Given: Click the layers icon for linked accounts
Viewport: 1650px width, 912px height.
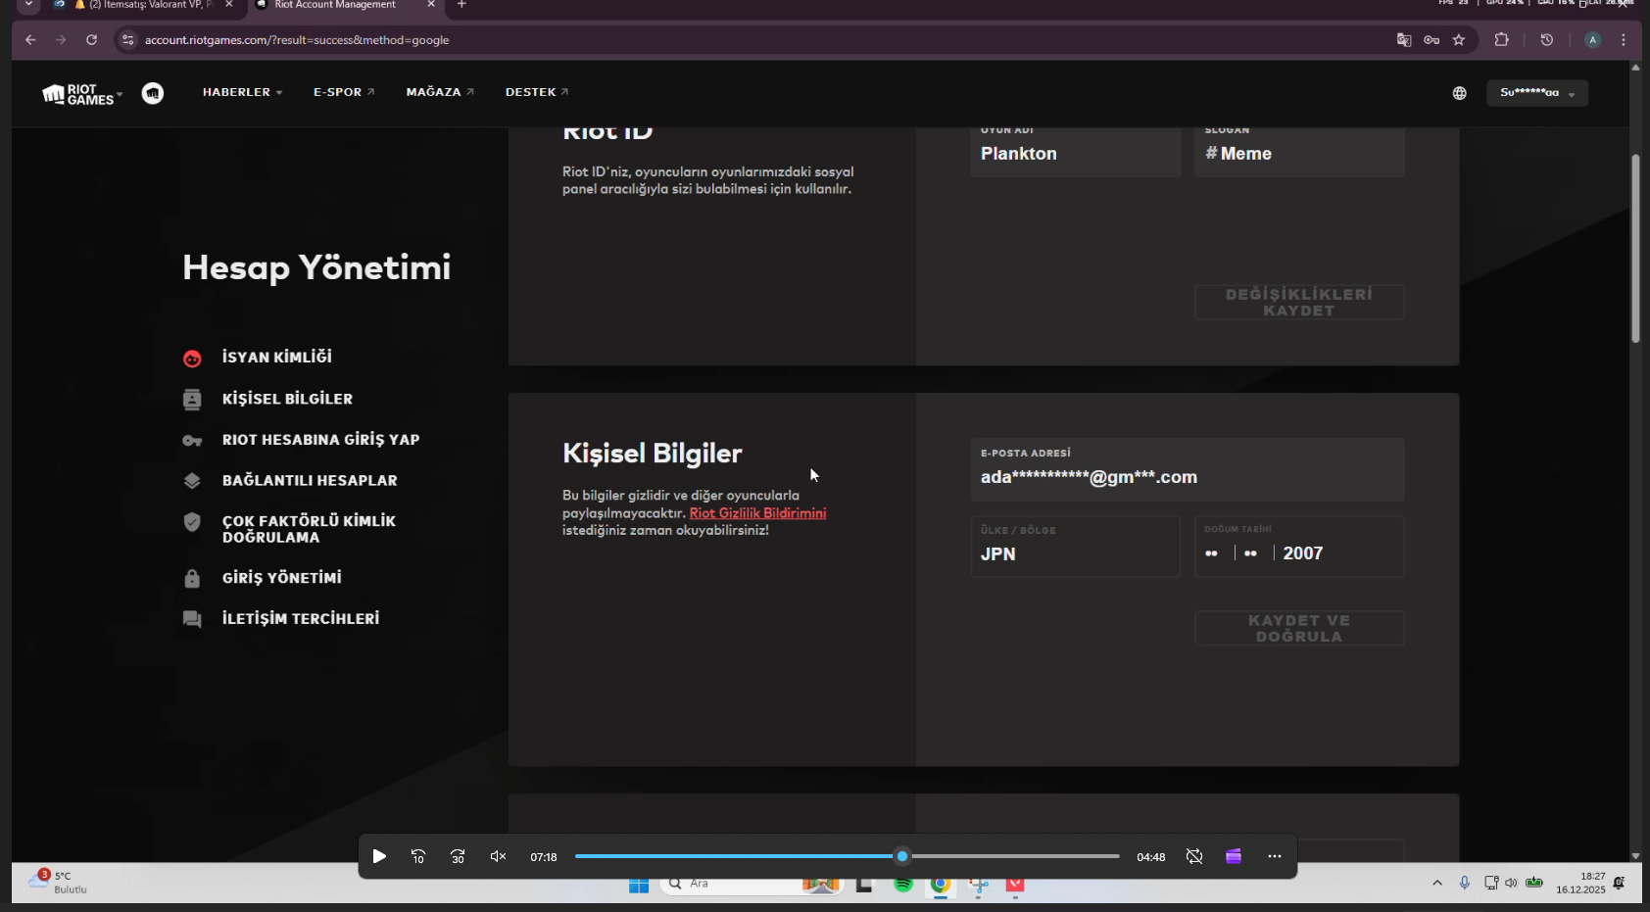Looking at the screenshot, I should point(192,481).
